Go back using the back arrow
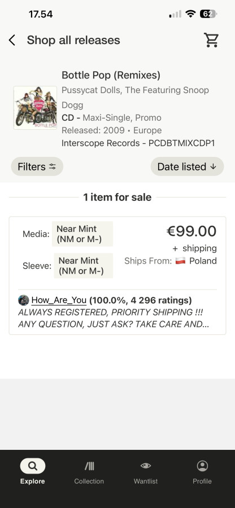The width and height of the screenshot is (235, 508). click(12, 41)
